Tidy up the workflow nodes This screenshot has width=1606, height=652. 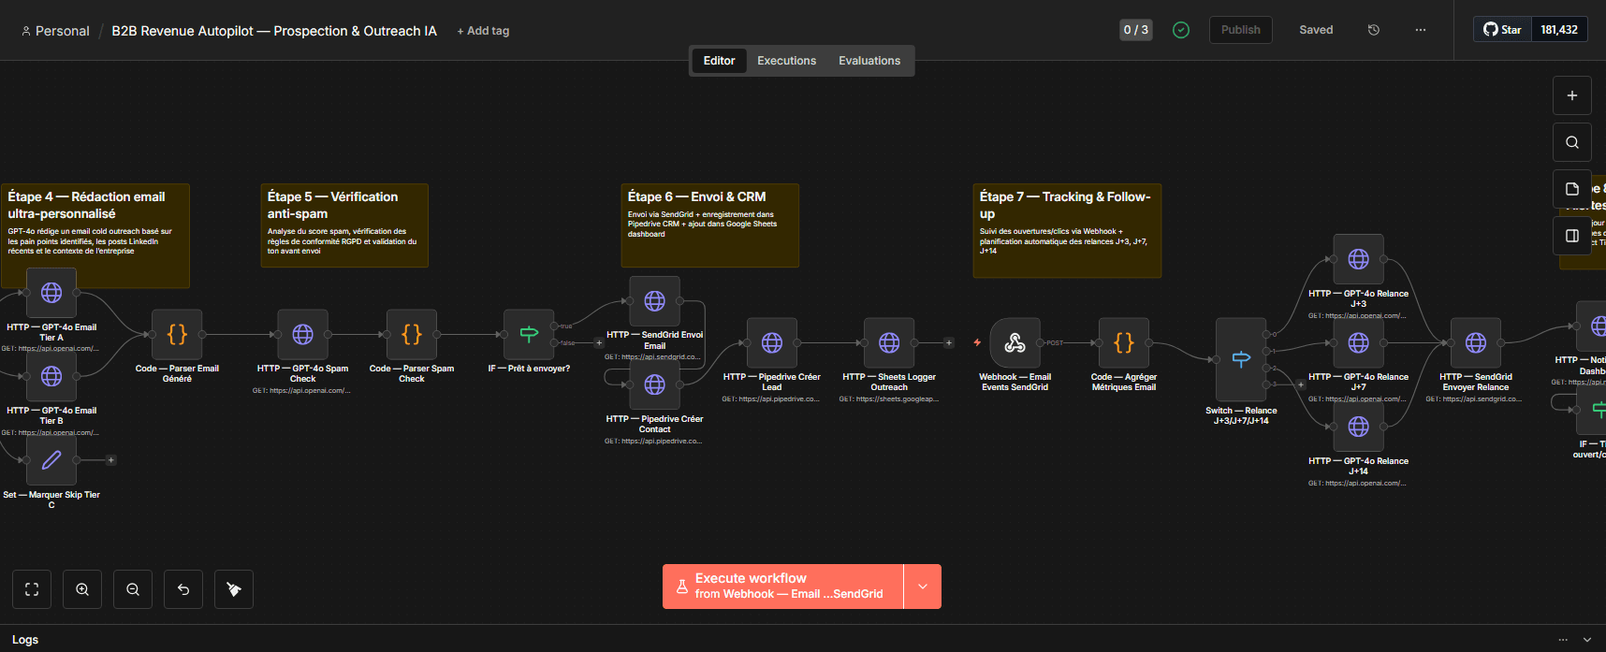pos(234,589)
